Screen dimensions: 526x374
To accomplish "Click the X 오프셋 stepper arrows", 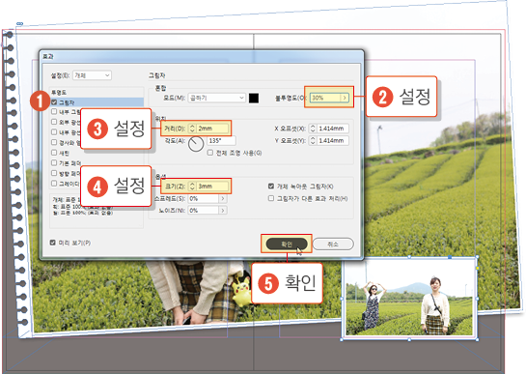I will [x=313, y=129].
